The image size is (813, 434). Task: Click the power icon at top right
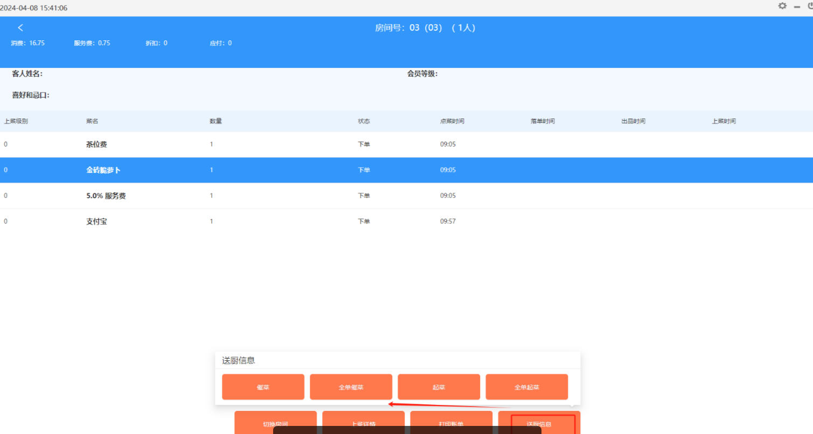(810, 6)
